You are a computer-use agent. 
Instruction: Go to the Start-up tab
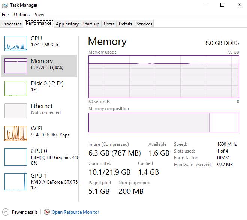pyautogui.click(x=91, y=24)
